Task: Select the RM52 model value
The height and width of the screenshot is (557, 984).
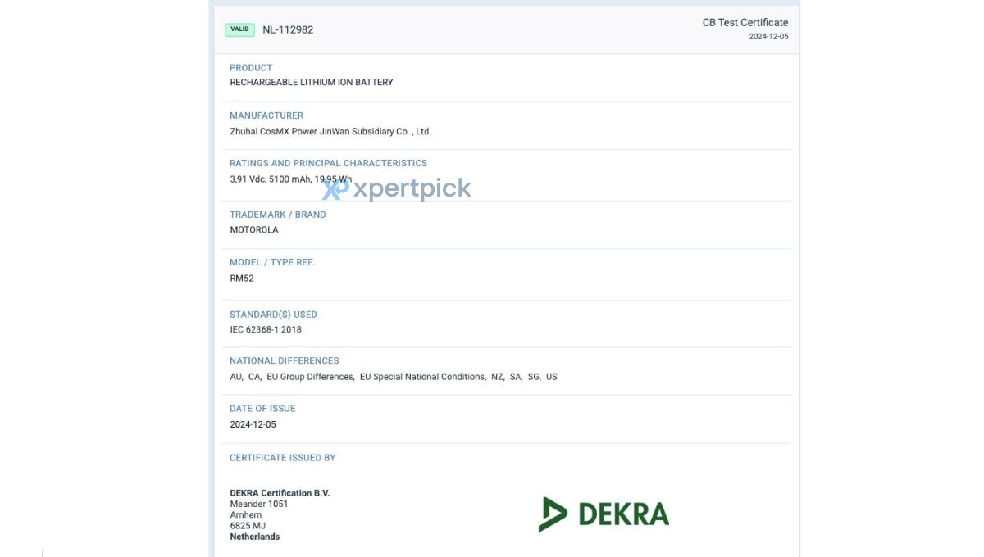Action: pyautogui.click(x=242, y=278)
